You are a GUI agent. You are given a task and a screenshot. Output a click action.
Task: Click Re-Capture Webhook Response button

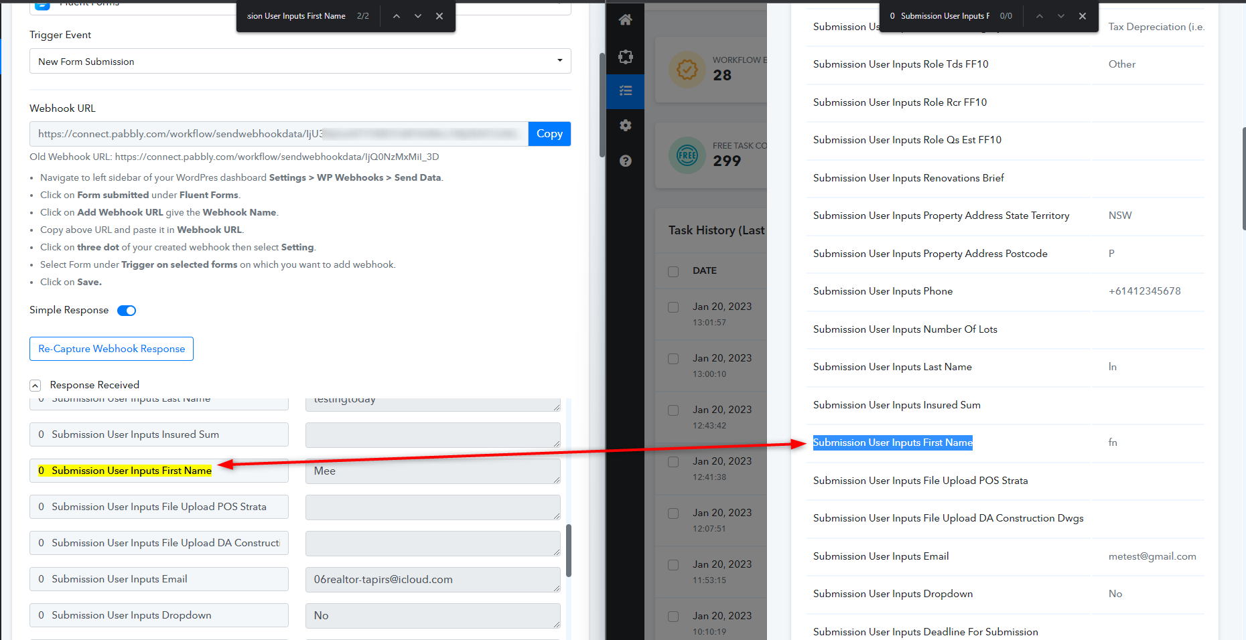111,349
